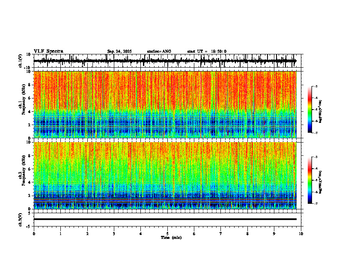The width and height of the screenshot is (339, 262).
Task: Click the "-7" label on ch.2 colorbar
Action: tap(315, 204)
